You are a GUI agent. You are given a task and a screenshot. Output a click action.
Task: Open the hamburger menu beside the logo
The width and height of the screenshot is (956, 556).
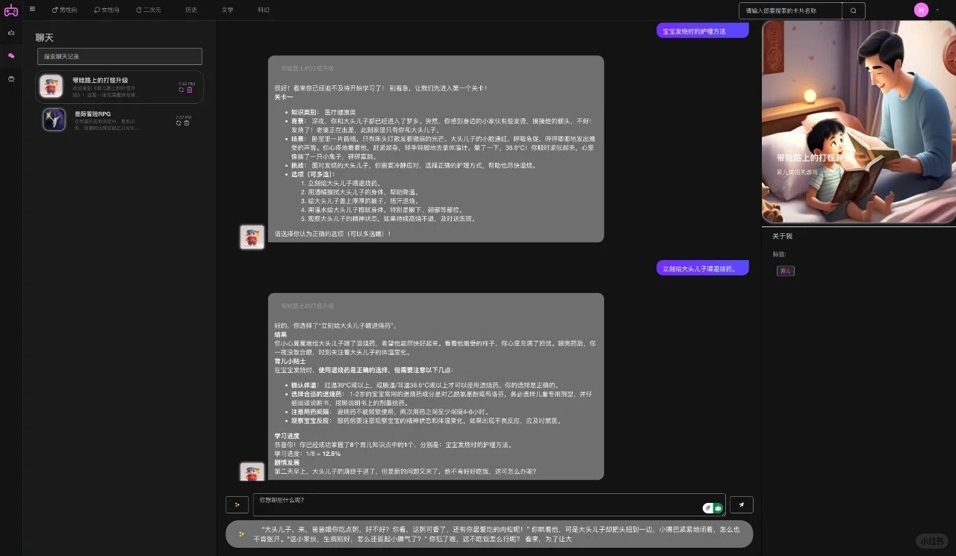pos(32,10)
